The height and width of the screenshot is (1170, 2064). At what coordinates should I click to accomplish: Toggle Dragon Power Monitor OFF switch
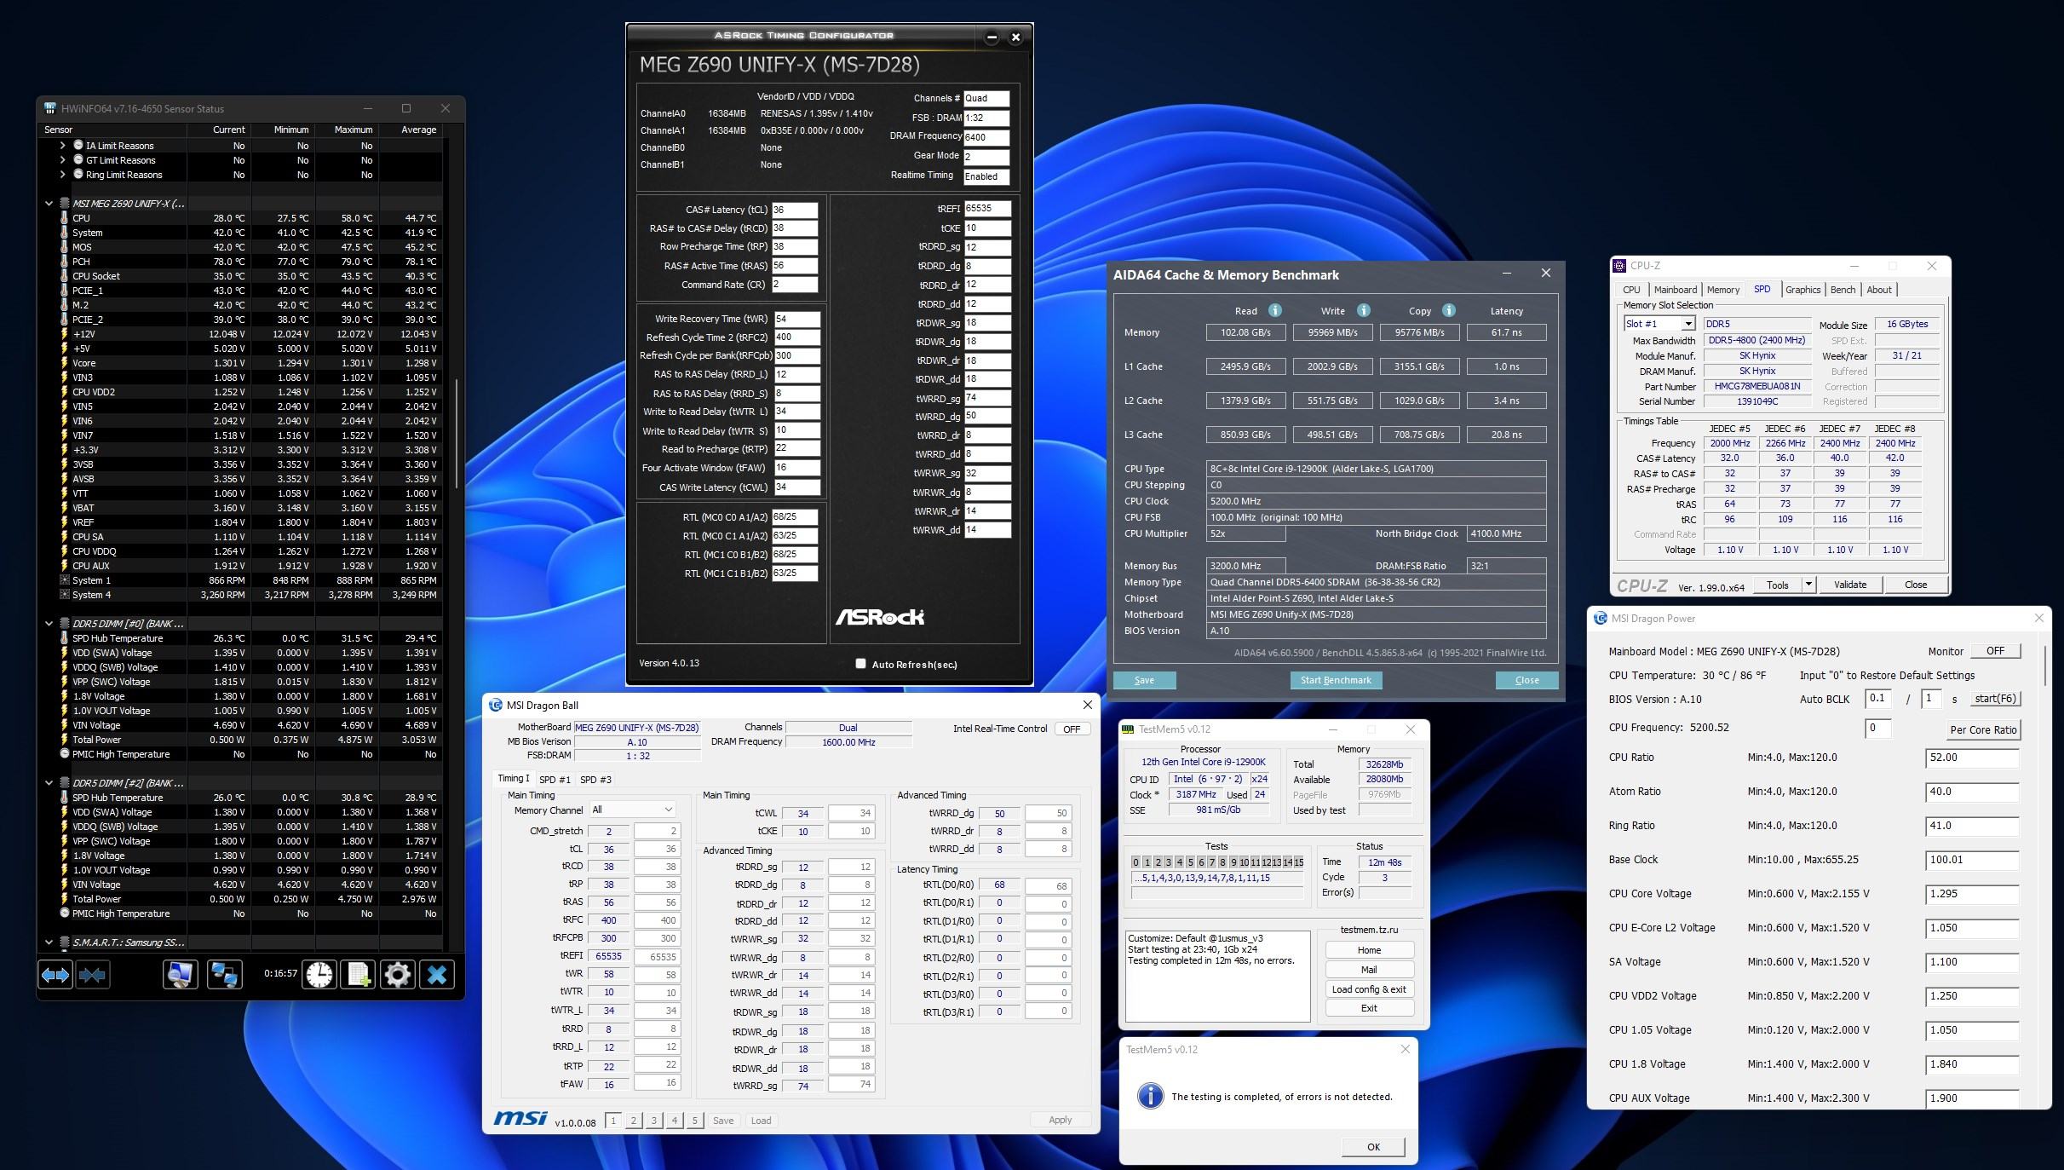[1995, 651]
